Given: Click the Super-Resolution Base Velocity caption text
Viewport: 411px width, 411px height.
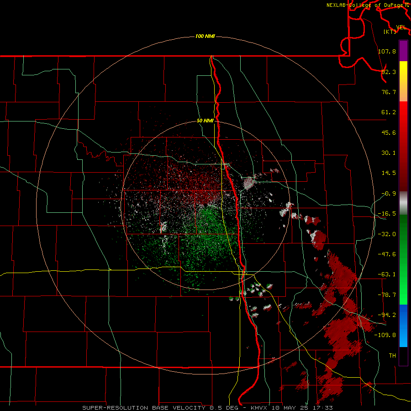Looking at the screenshot, I should (x=208, y=408).
